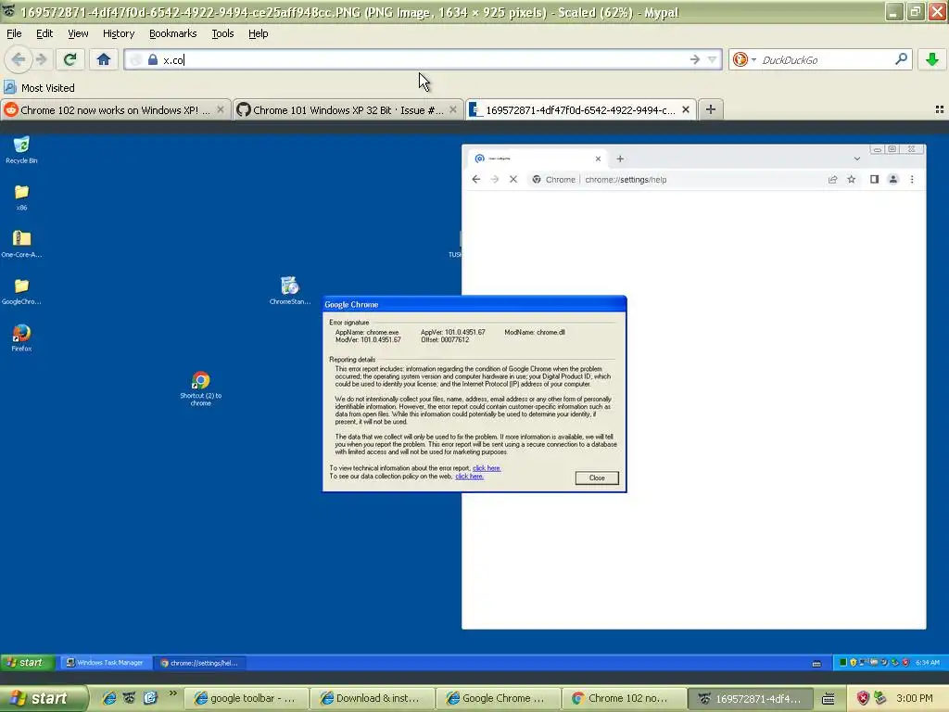Expand quick launch overflow chevron
The image size is (949, 712).
(x=173, y=693)
